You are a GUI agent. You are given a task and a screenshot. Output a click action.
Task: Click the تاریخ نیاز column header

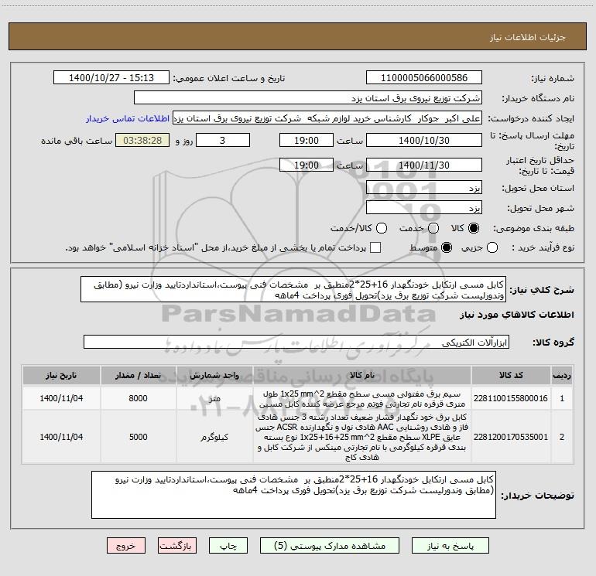tap(61, 375)
